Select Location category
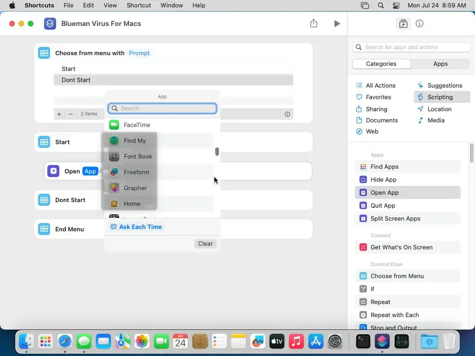475x356 pixels. (x=434, y=109)
